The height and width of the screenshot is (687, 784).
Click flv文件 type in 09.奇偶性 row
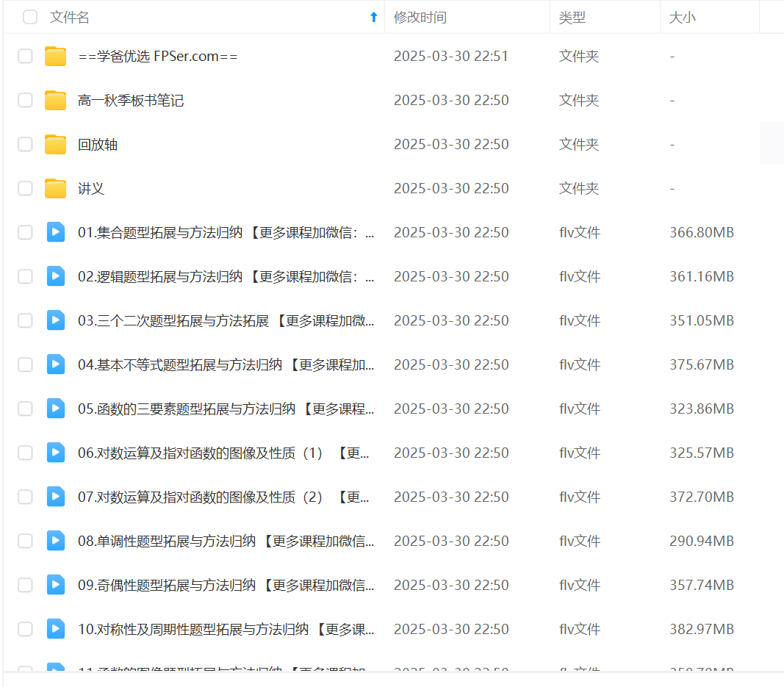pos(580,585)
